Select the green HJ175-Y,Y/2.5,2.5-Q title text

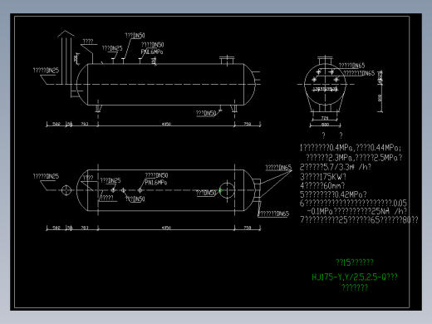355,277
